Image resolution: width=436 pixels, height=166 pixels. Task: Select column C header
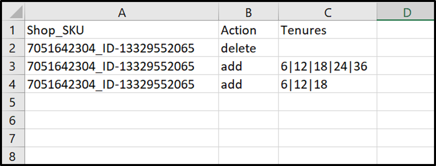[x=327, y=13]
